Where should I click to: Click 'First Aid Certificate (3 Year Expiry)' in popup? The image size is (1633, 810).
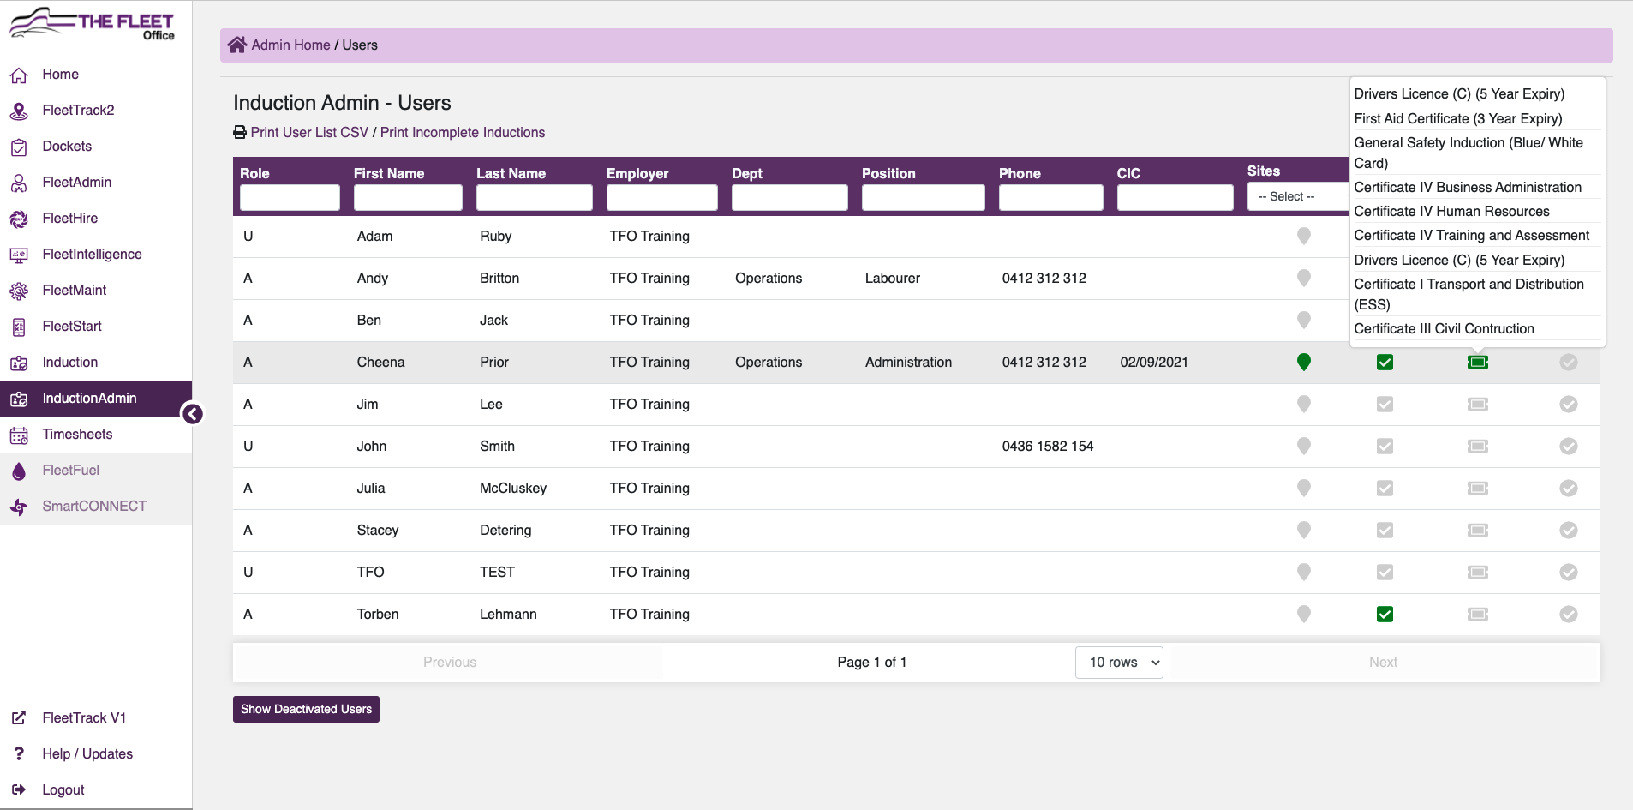pyautogui.click(x=1458, y=118)
